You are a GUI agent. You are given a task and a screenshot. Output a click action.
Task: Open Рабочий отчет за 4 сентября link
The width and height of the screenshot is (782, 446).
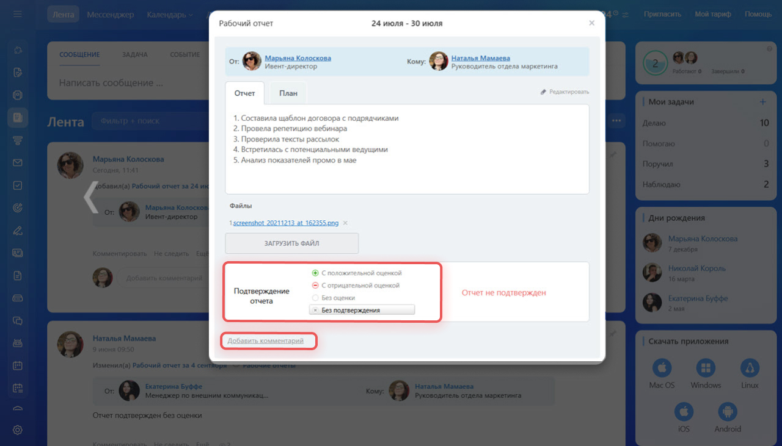178,365
